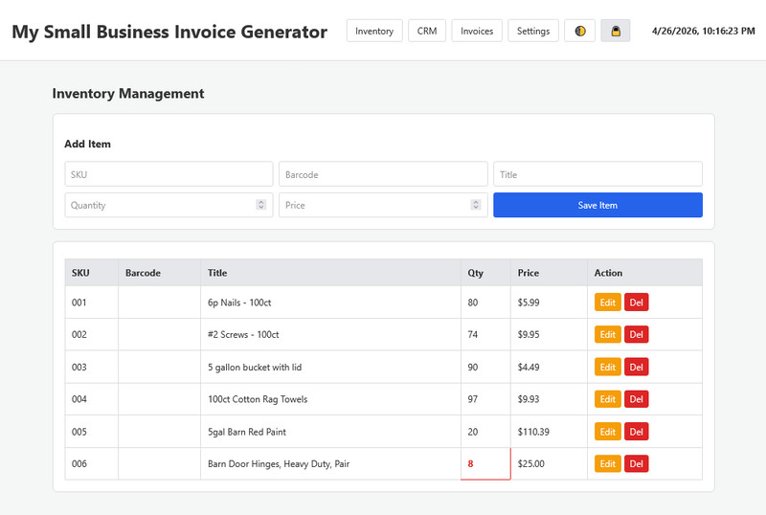Click SKU 003 cell
Image resolution: width=766 pixels, height=515 pixels.
coord(91,367)
